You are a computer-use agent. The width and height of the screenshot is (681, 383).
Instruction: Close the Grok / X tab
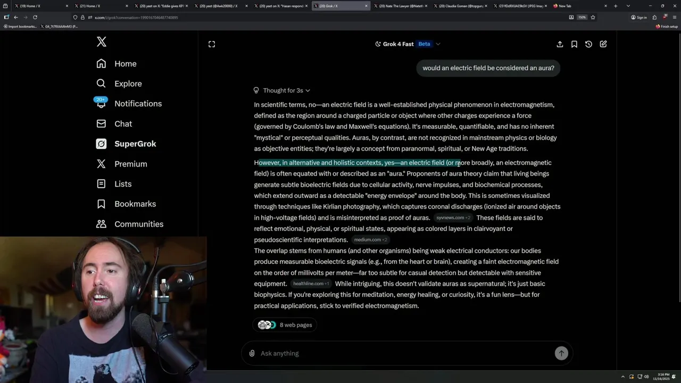pos(366,6)
